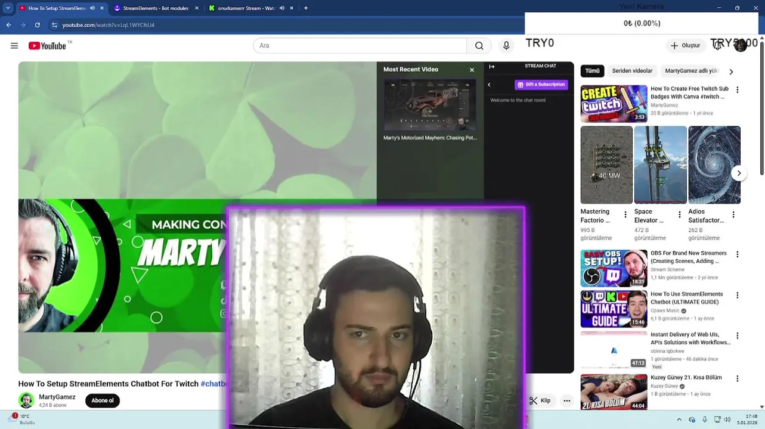Click the taskbar microphone tray icon
The image size is (765, 429).
tap(705, 419)
